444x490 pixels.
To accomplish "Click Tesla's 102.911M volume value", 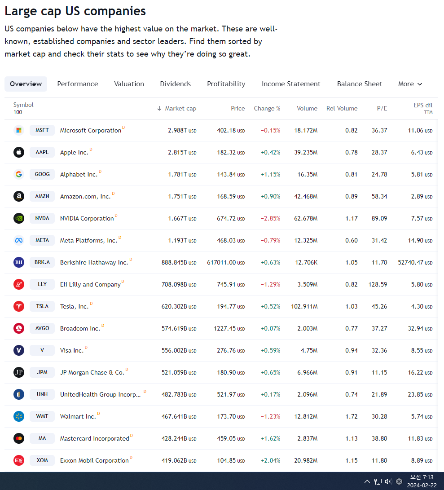I will (x=304, y=307).
